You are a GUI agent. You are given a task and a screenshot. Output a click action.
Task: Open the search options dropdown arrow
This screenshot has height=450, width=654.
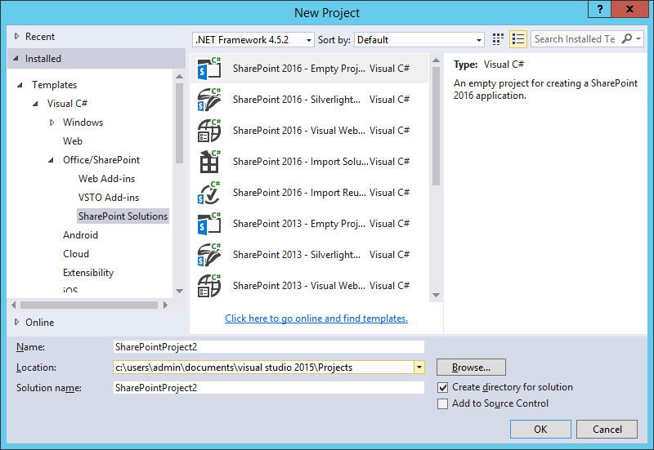point(638,38)
